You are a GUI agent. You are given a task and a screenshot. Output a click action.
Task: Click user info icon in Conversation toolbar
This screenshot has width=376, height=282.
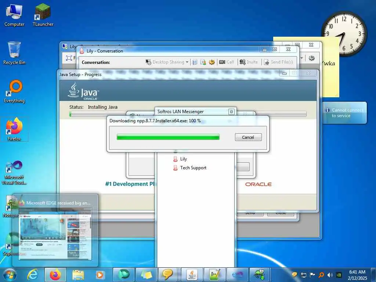click(x=203, y=62)
